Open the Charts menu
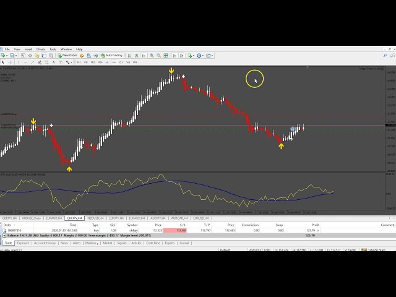The image size is (396, 297). pos(40,49)
